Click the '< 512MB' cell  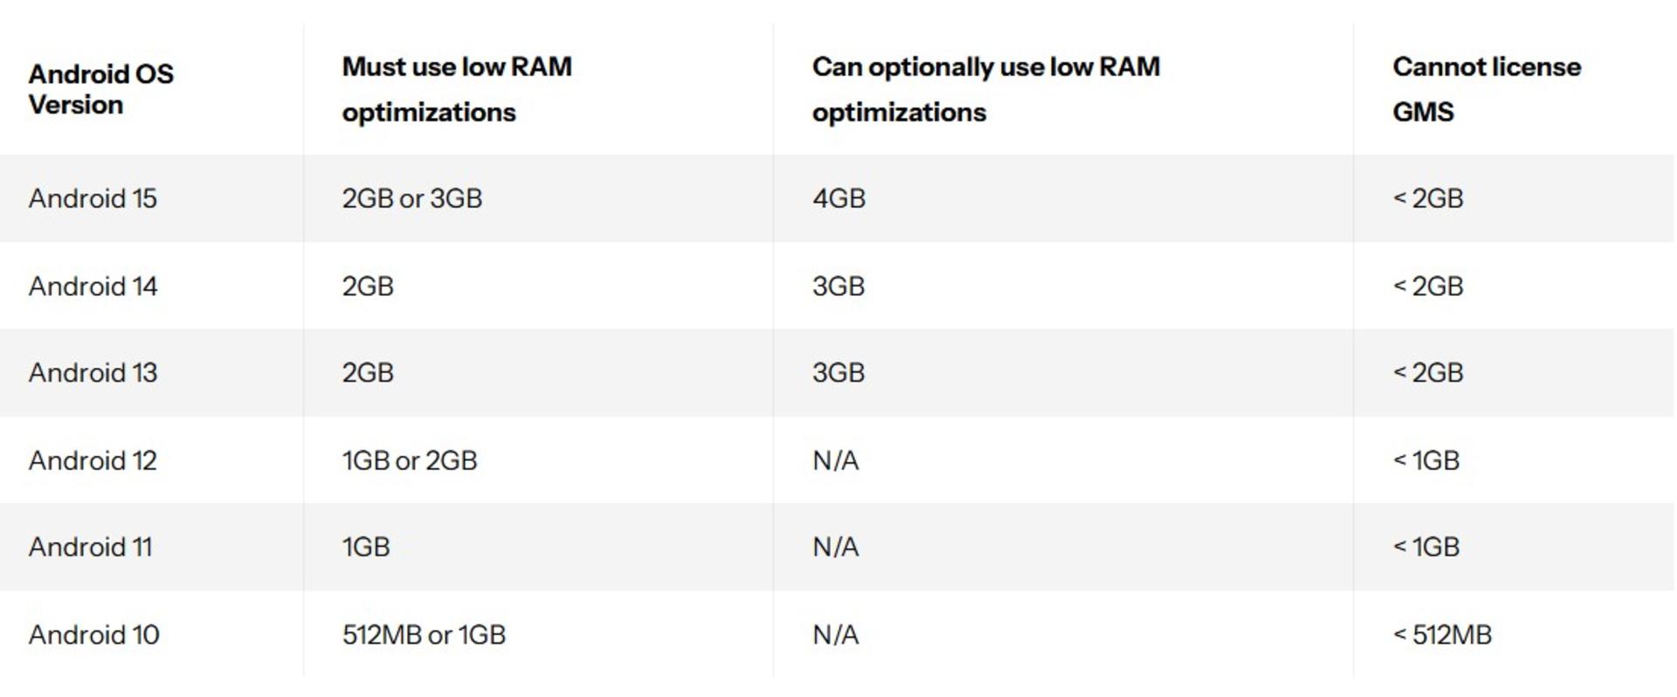coord(1442,634)
